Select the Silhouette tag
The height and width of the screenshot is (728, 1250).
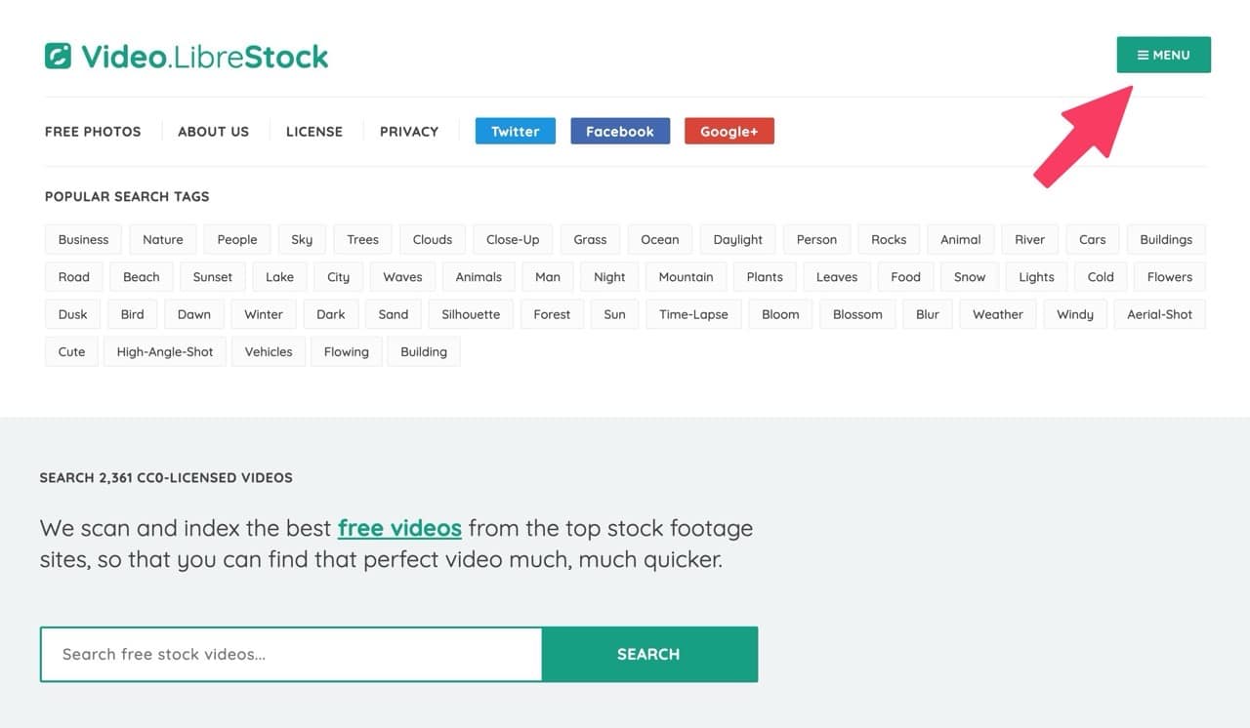coord(471,315)
